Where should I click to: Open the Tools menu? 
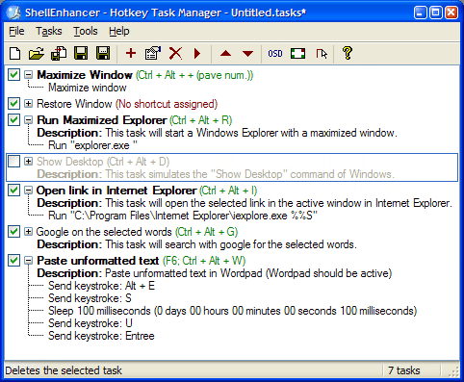(x=86, y=31)
